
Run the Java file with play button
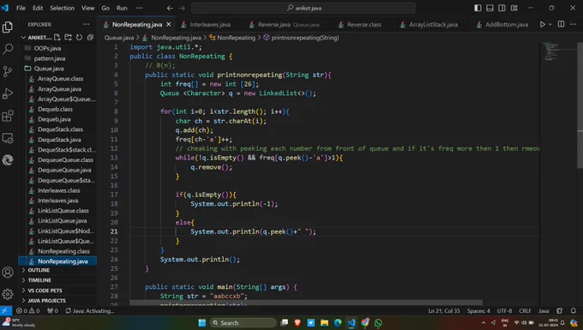[x=543, y=24]
